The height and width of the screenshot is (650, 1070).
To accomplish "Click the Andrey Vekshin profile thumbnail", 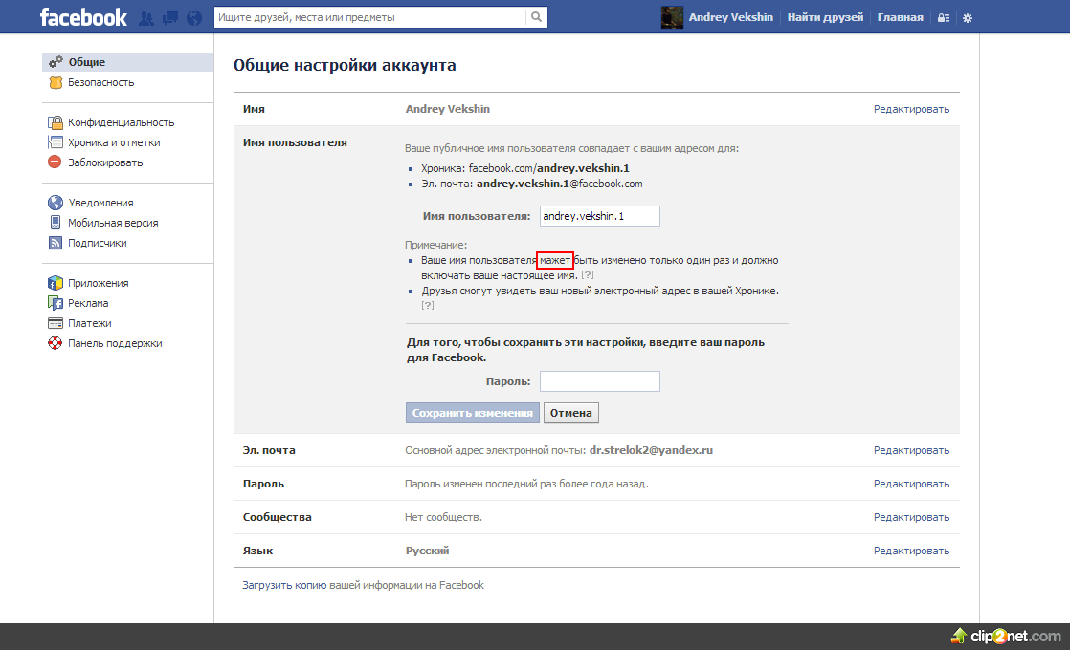I will coord(672,17).
